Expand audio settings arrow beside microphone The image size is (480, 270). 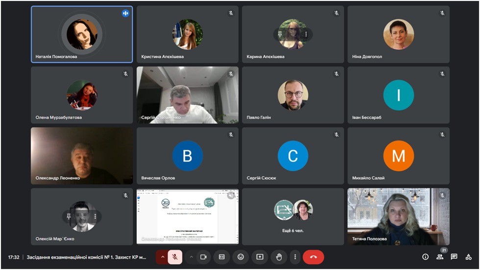click(x=163, y=257)
